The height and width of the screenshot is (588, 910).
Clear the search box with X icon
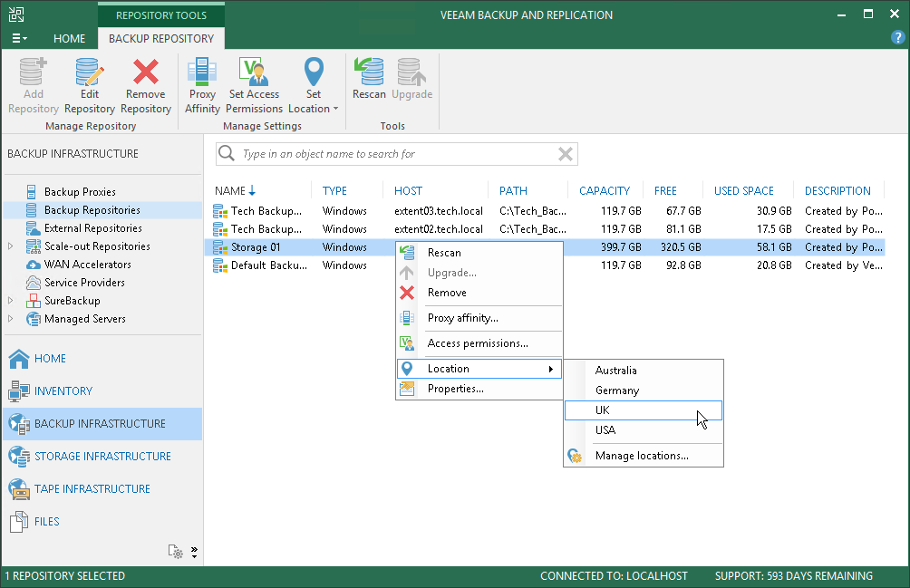[566, 154]
